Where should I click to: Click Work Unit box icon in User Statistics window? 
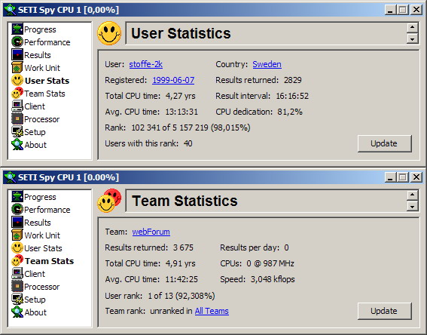(17, 68)
